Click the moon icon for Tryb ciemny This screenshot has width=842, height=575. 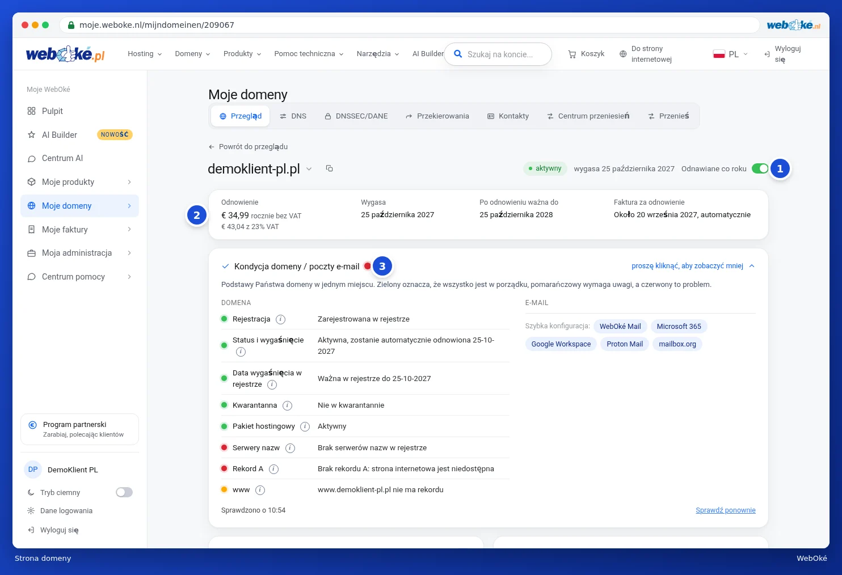tap(31, 493)
